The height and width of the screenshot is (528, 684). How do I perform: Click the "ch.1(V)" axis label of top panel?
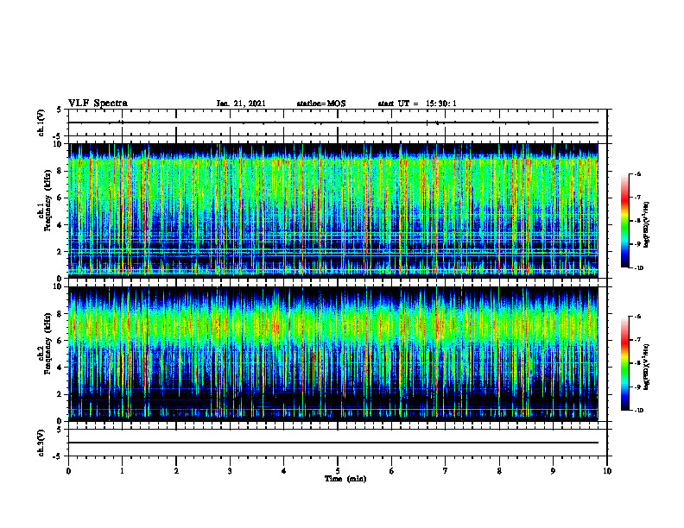pos(41,123)
